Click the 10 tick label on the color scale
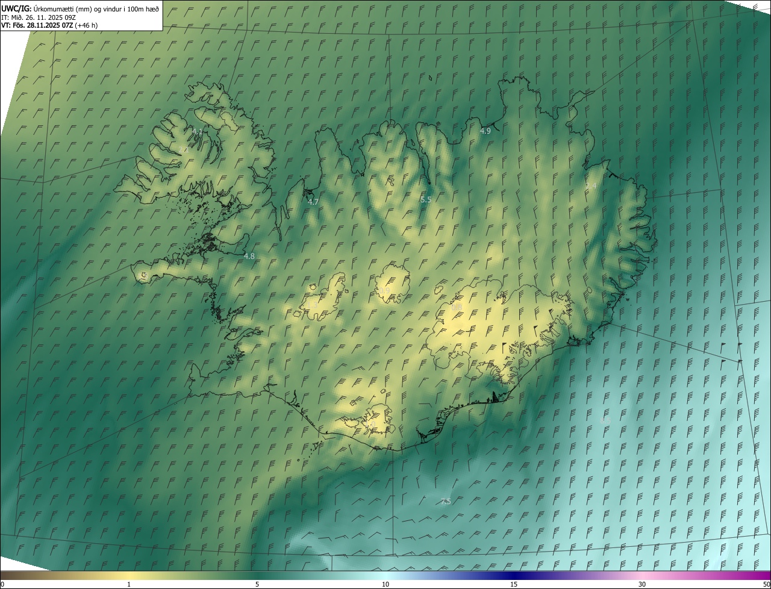 (385, 584)
